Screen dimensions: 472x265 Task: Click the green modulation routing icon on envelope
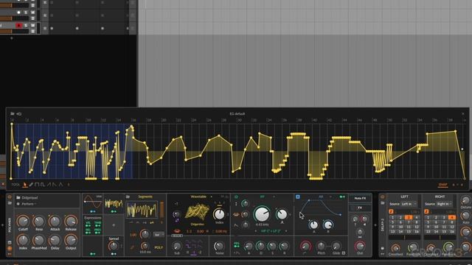pyautogui.click(x=342, y=197)
